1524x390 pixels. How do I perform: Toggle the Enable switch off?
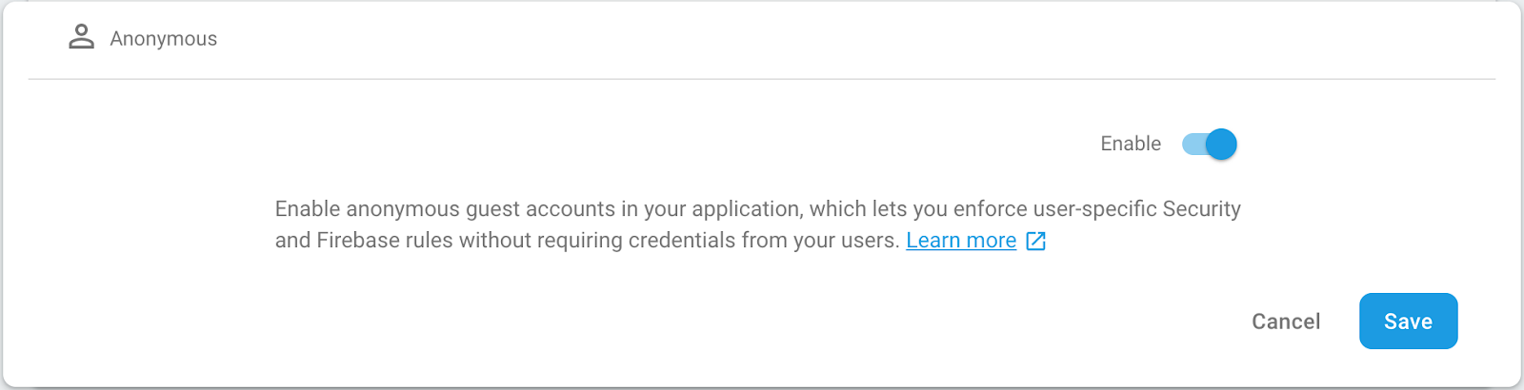click(1210, 145)
